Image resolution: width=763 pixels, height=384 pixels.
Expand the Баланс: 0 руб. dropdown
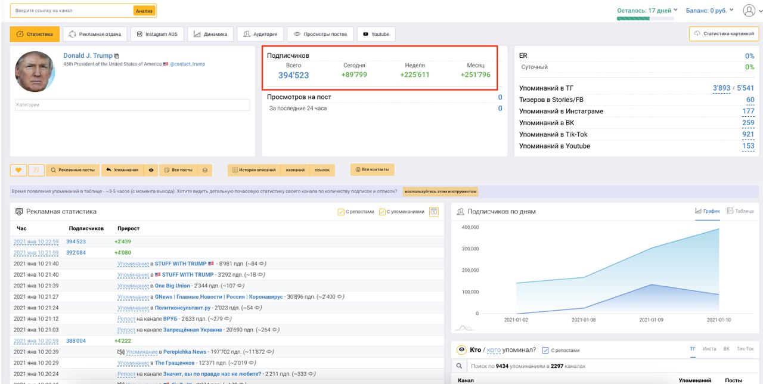(x=711, y=10)
